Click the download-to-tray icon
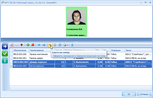Image resolution: width=153 pixels, height=98 pixels. tap(72, 45)
